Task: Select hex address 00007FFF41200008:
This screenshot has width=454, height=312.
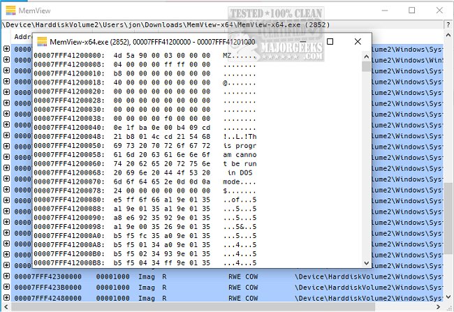Action: point(69,64)
